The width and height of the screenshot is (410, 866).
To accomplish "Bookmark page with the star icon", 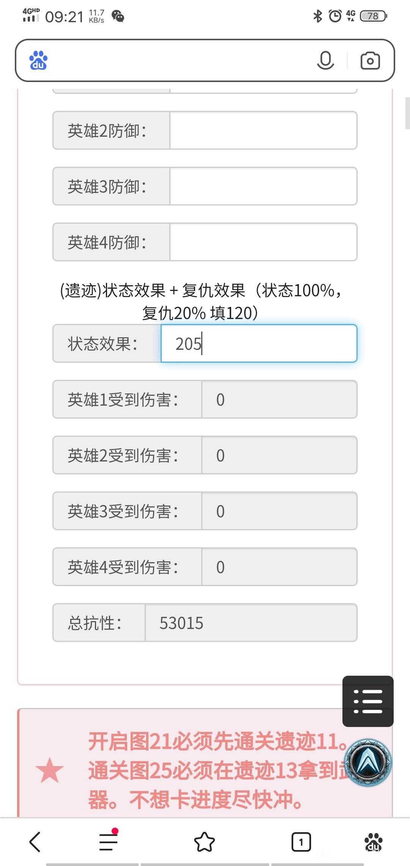I will (x=205, y=842).
